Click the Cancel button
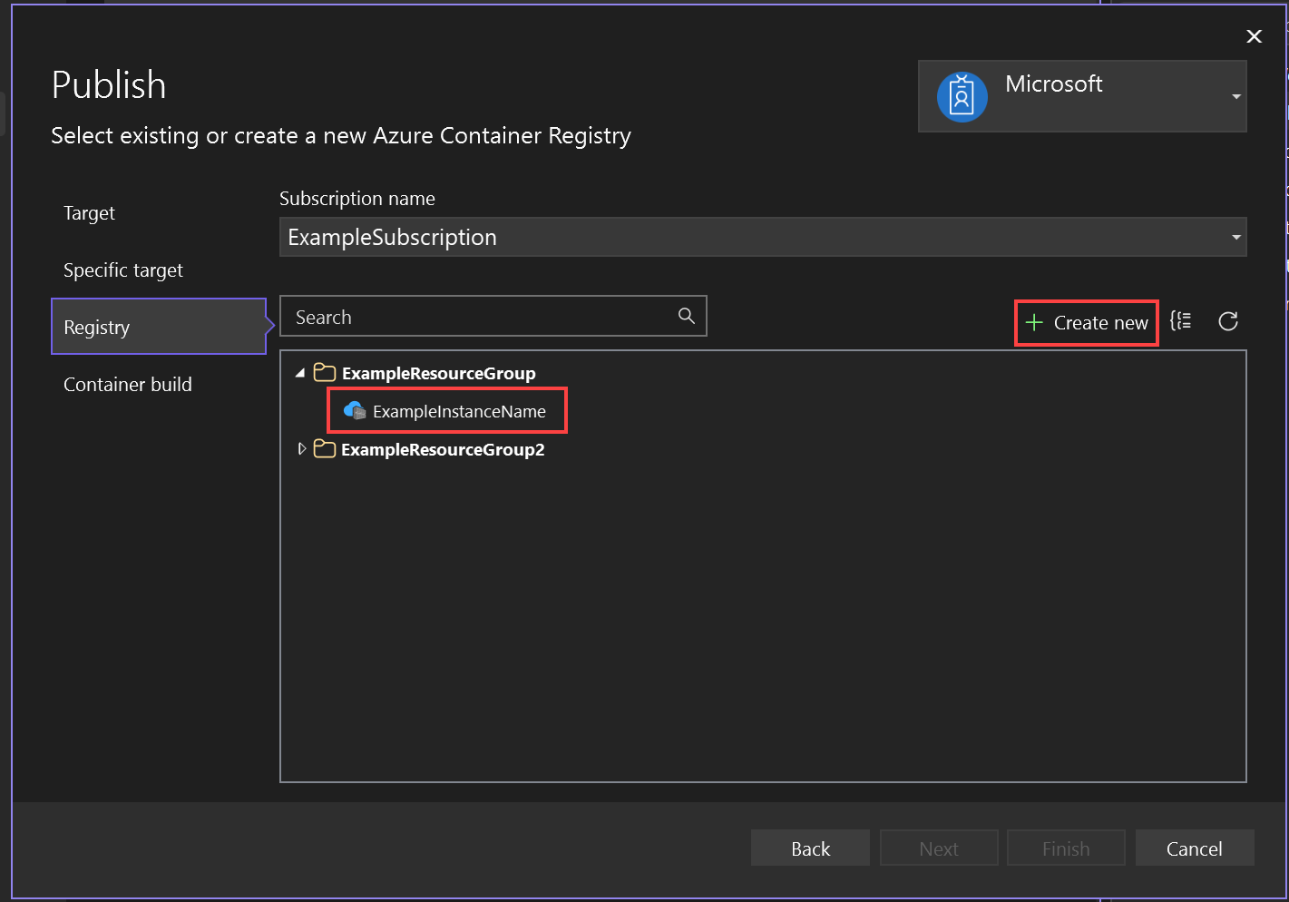Viewport: 1289px width, 902px height. [x=1194, y=848]
